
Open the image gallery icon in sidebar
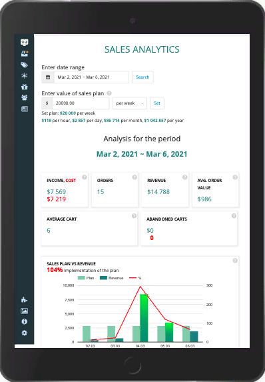pos(25,311)
